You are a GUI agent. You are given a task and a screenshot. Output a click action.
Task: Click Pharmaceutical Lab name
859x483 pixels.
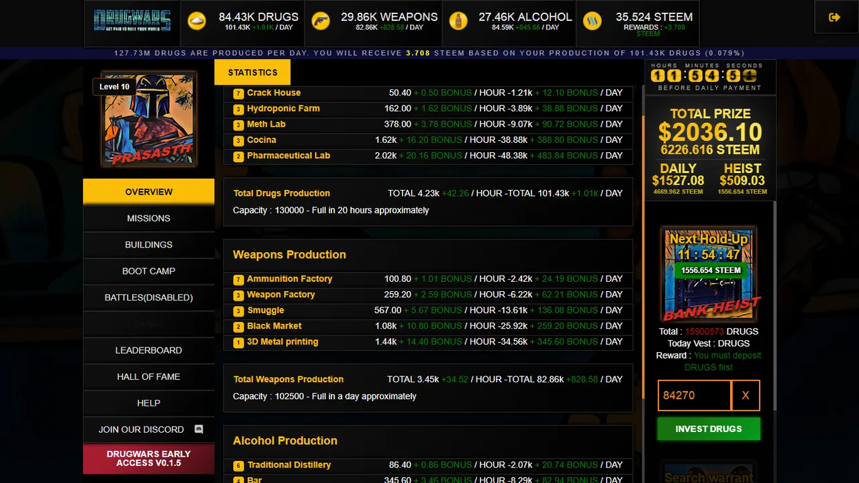click(x=289, y=156)
